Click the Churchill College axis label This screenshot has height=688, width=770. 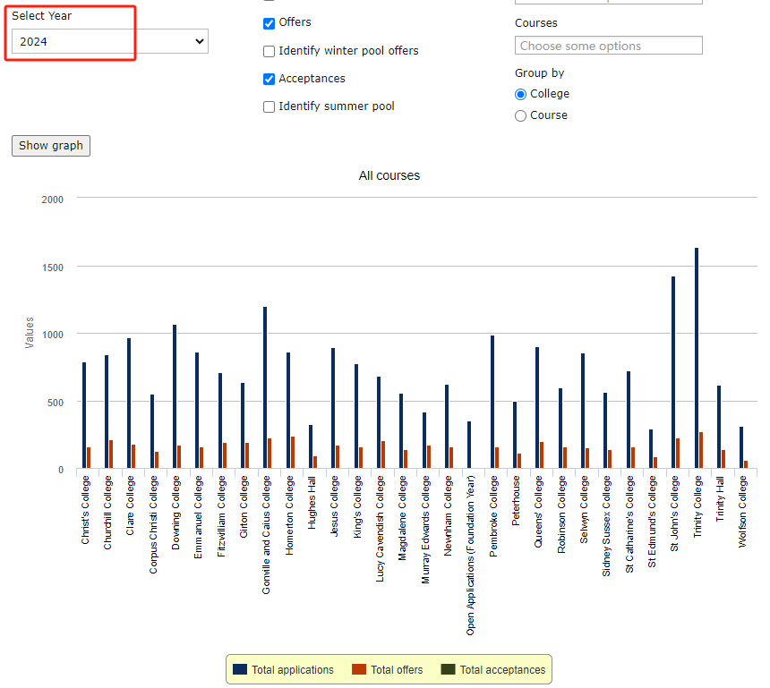(x=107, y=513)
